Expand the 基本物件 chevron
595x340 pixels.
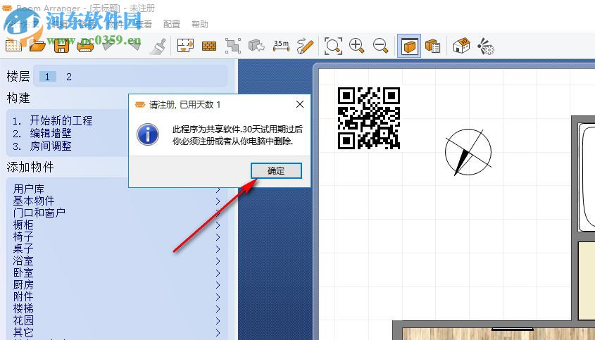click(x=218, y=201)
